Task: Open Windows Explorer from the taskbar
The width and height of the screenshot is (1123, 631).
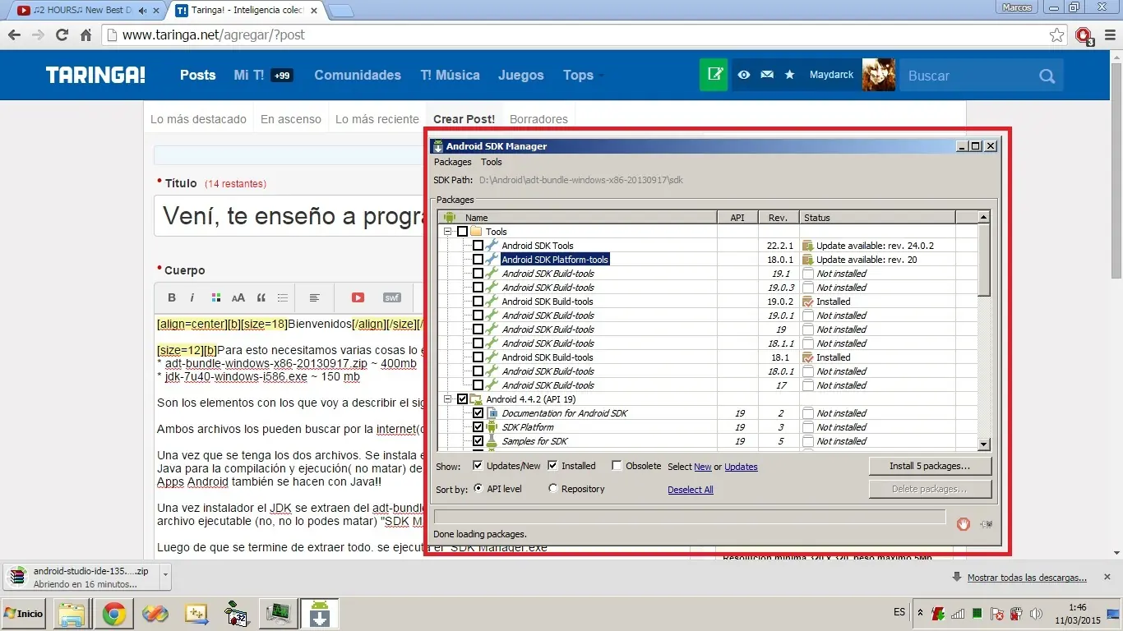Action: click(72, 614)
